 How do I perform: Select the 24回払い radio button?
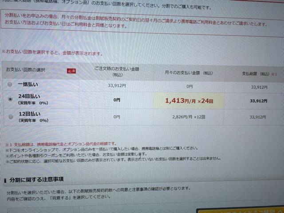[x=10, y=99]
